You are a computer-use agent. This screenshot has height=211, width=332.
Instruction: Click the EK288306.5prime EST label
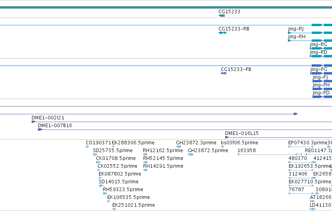coord(133,143)
